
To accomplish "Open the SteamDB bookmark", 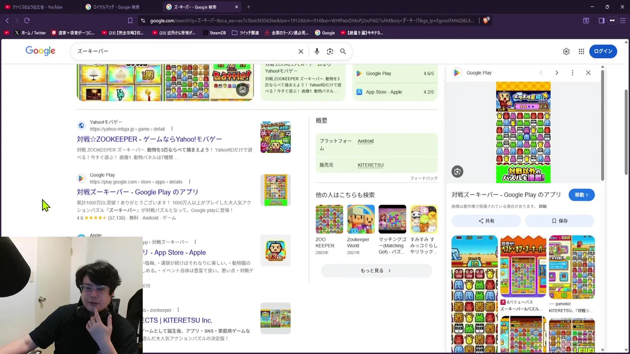I will pos(214,33).
